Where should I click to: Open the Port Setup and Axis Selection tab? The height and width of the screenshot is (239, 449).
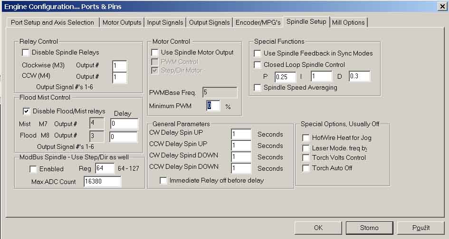pyautogui.click(x=53, y=22)
